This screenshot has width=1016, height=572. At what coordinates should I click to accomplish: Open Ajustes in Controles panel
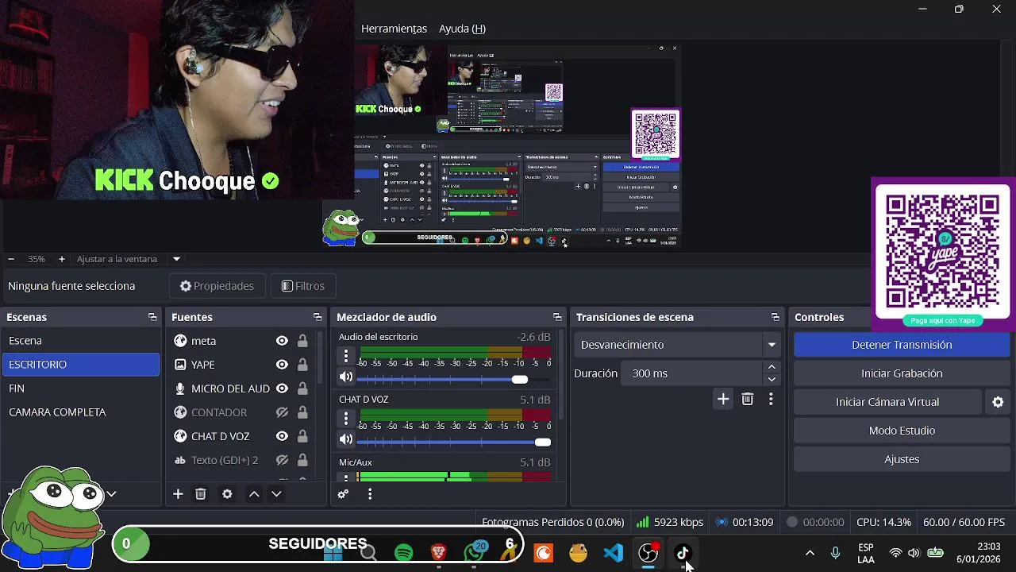902,459
